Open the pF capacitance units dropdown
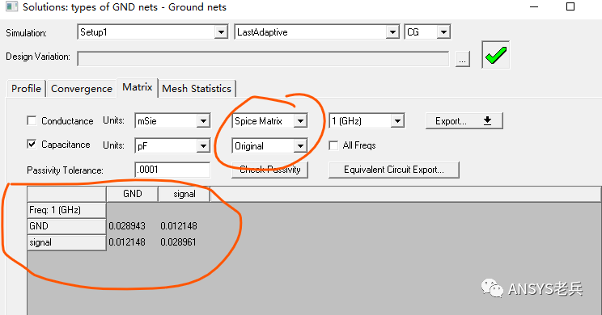 click(x=203, y=146)
